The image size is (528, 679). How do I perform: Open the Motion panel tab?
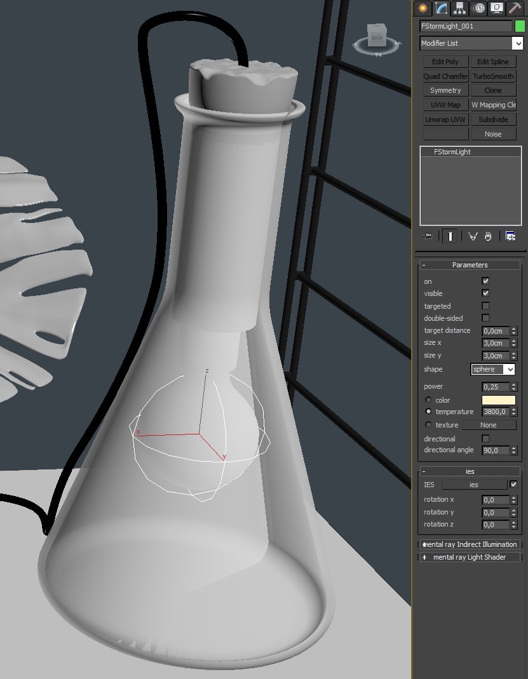coord(478,8)
